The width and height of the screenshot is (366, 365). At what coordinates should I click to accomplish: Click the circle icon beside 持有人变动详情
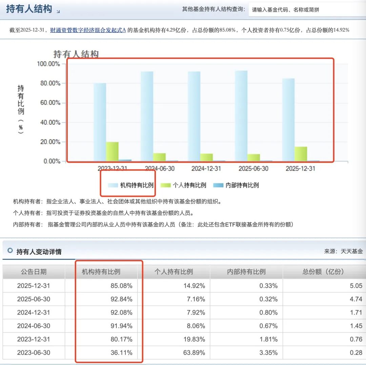click(10, 250)
